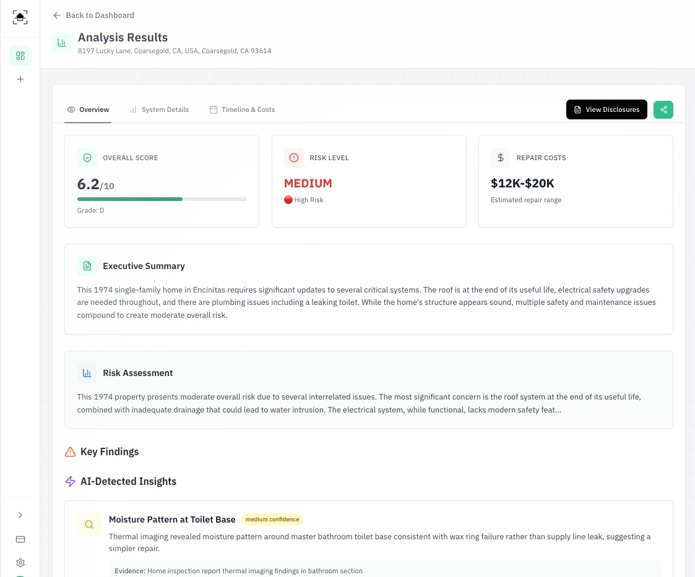695x577 pixels.
Task: Click the chart icon beside Risk Assessment
Action: (x=87, y=373)
